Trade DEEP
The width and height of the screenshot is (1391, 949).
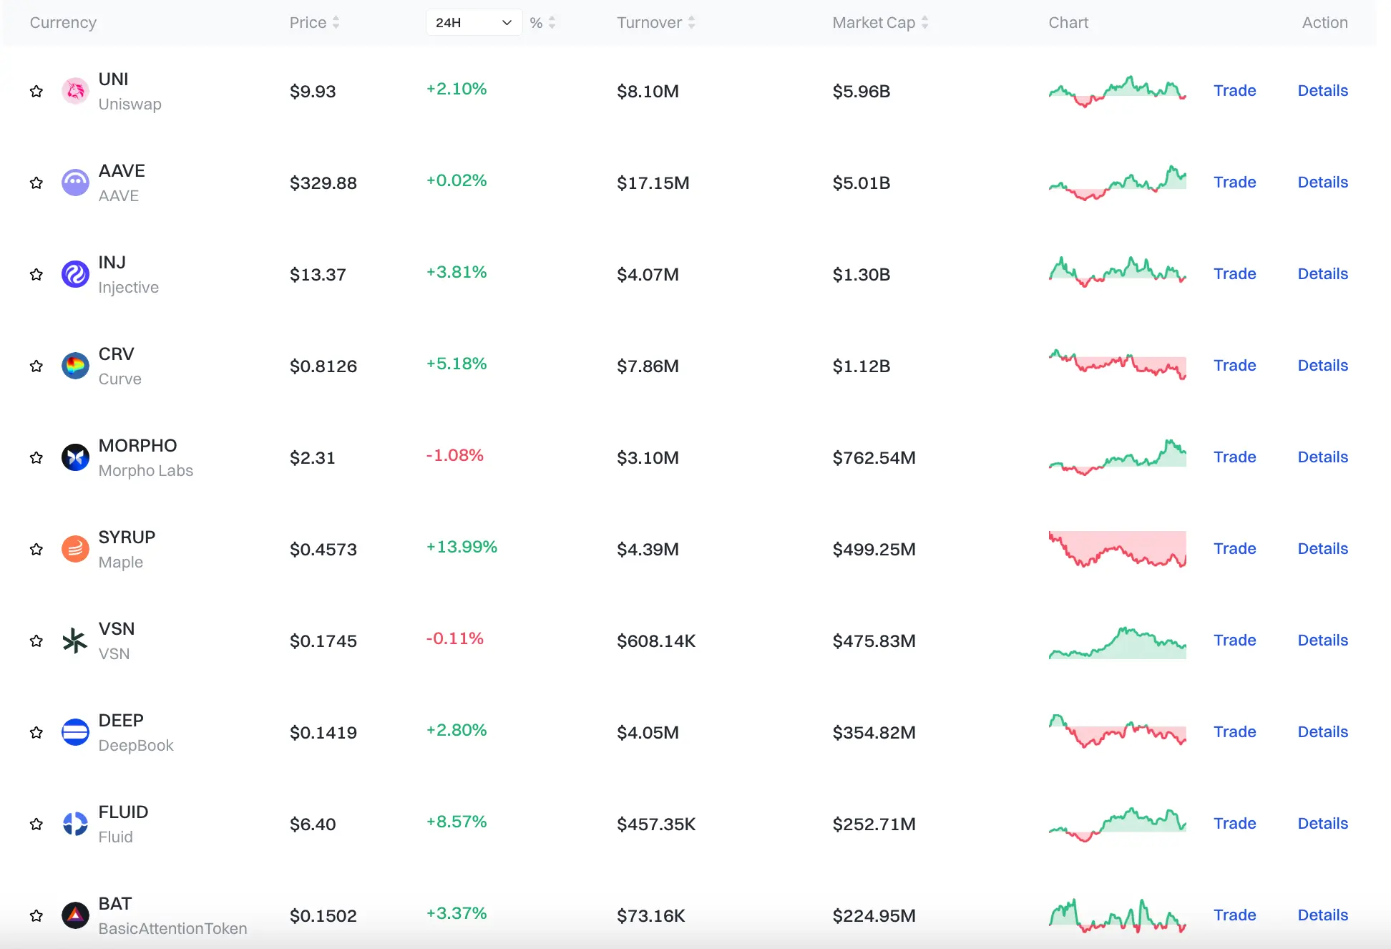point(1234,732)
